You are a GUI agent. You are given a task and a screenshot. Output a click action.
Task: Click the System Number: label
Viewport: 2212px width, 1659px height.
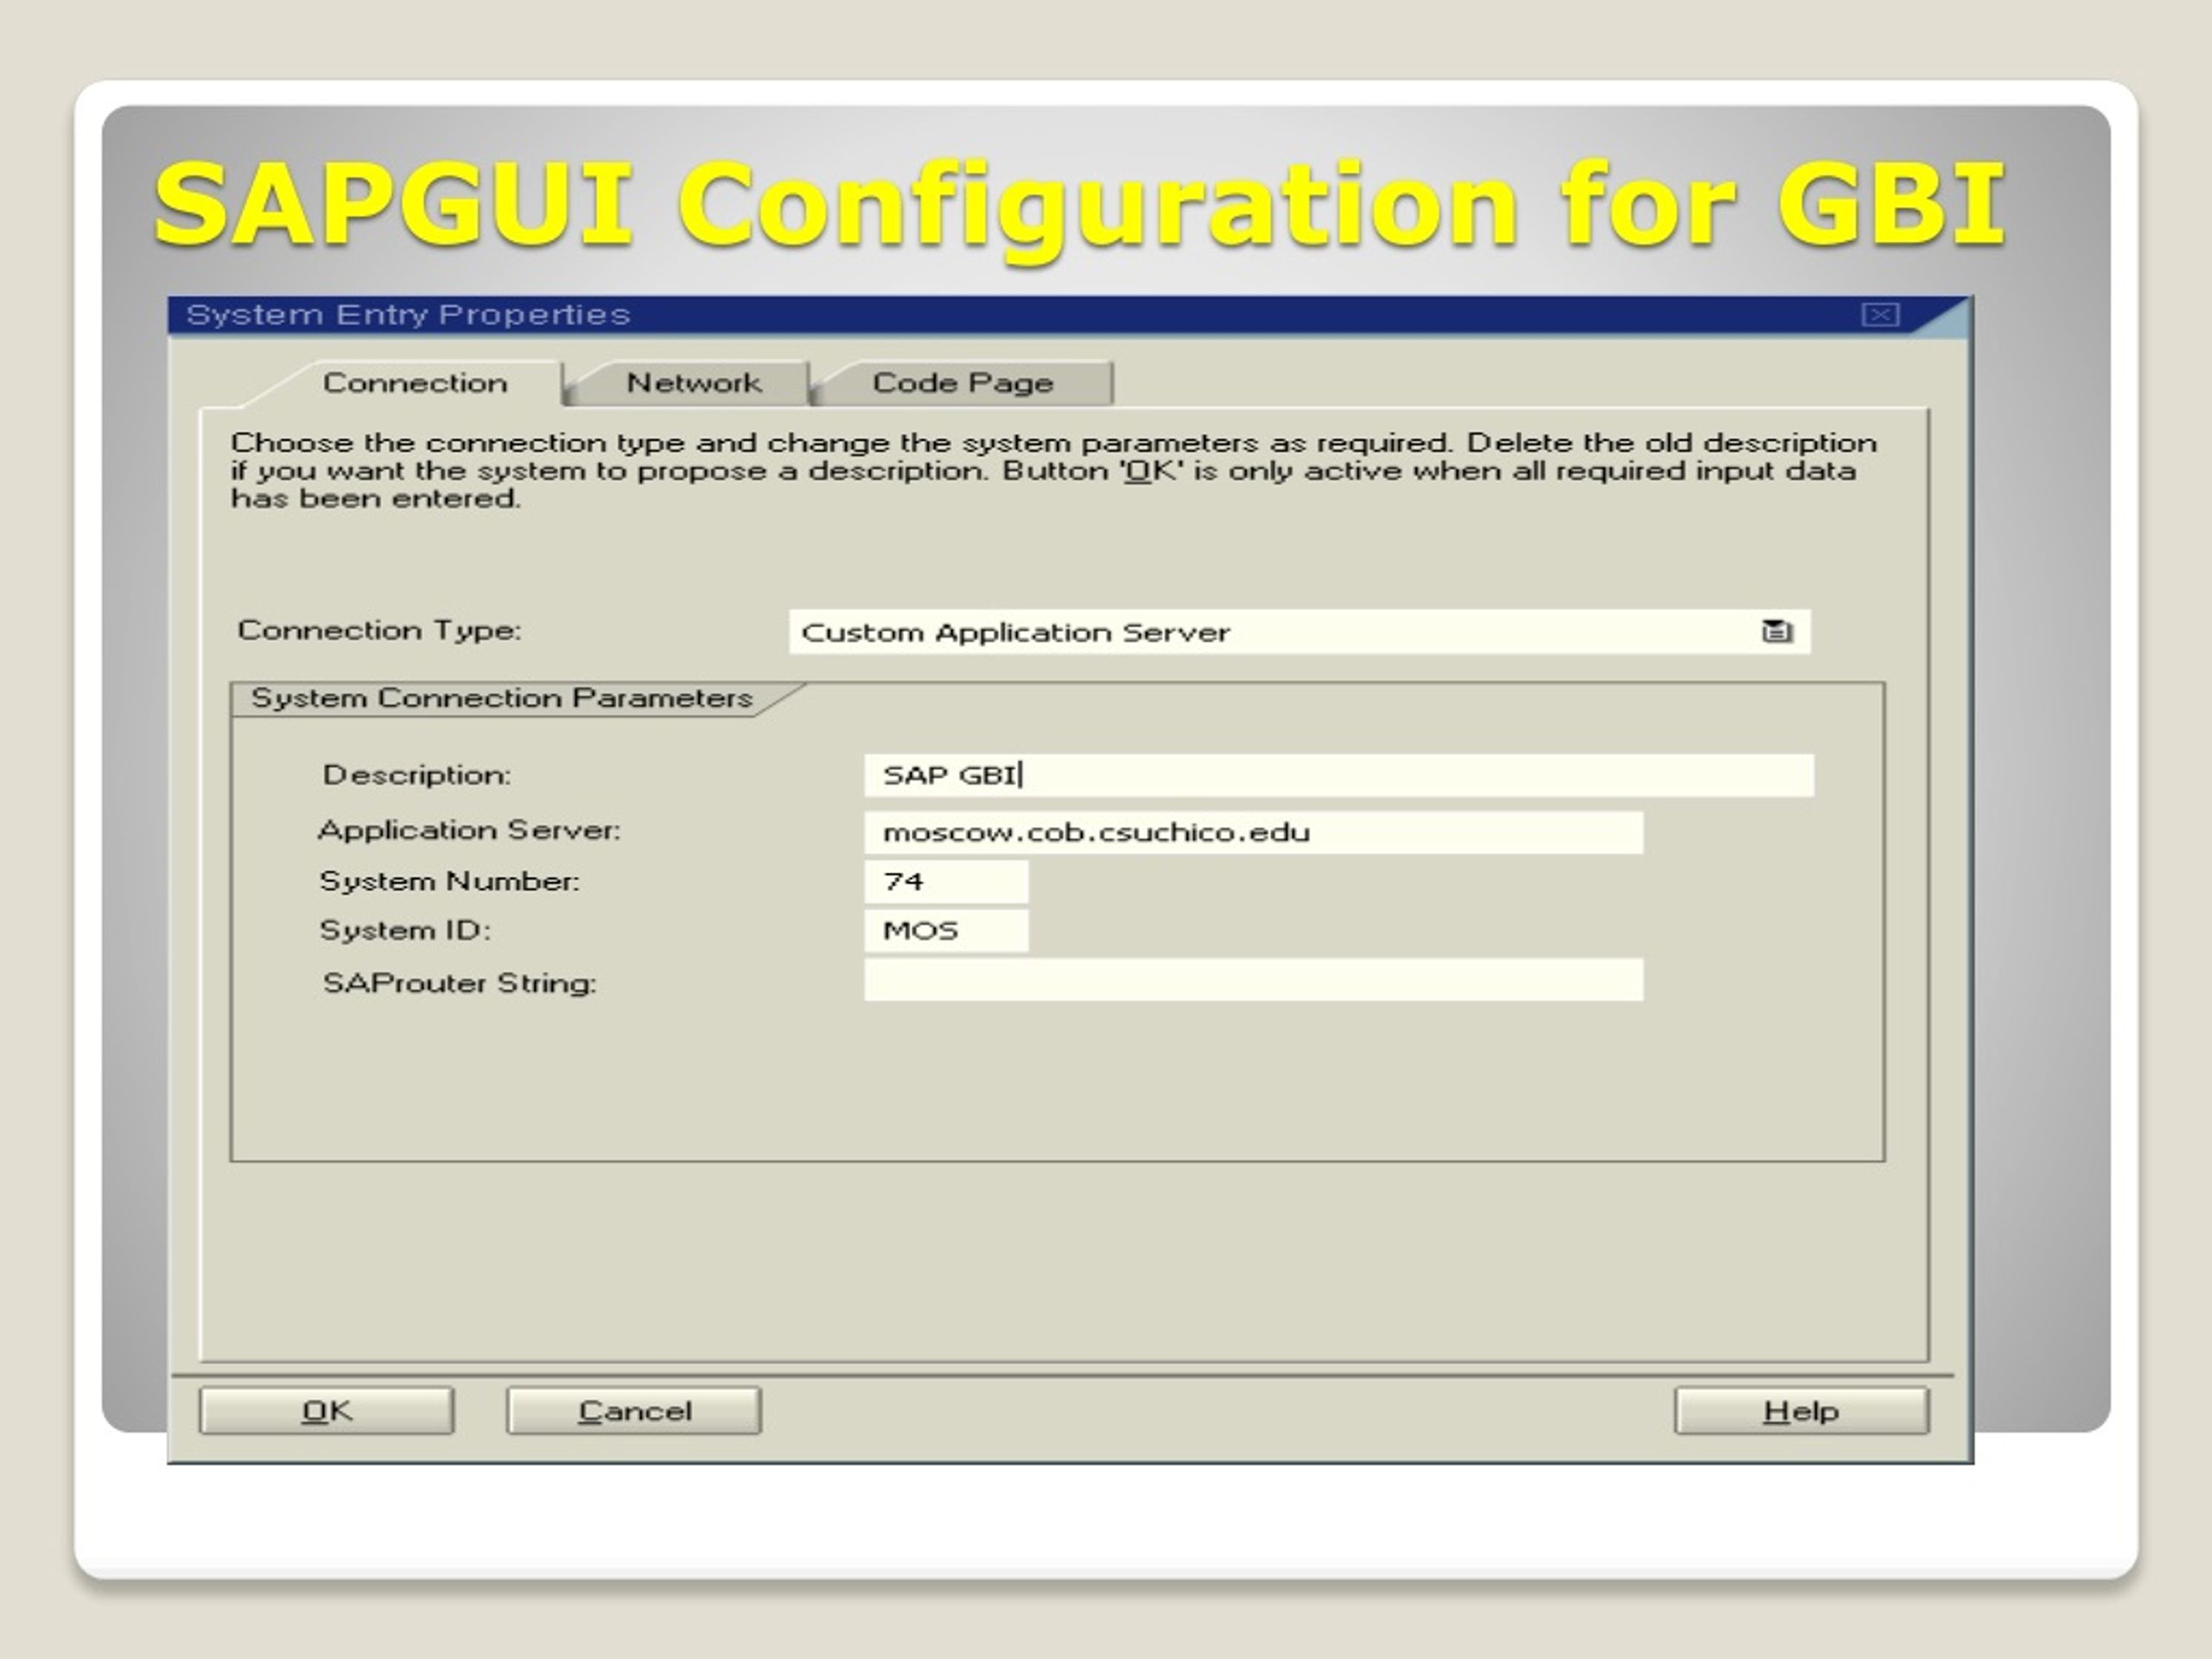(449, 881)
